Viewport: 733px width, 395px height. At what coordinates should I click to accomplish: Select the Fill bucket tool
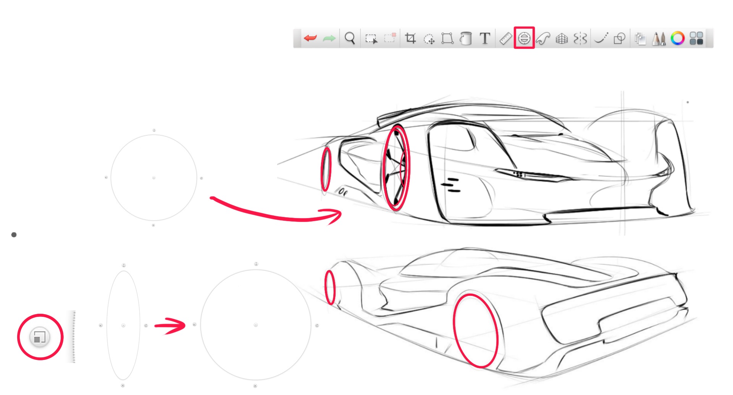coord(467,39)
